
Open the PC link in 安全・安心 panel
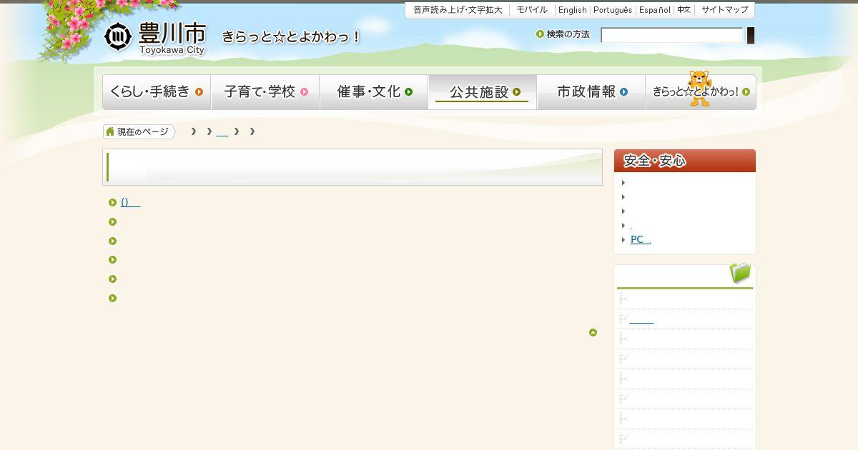click(641, 240)
